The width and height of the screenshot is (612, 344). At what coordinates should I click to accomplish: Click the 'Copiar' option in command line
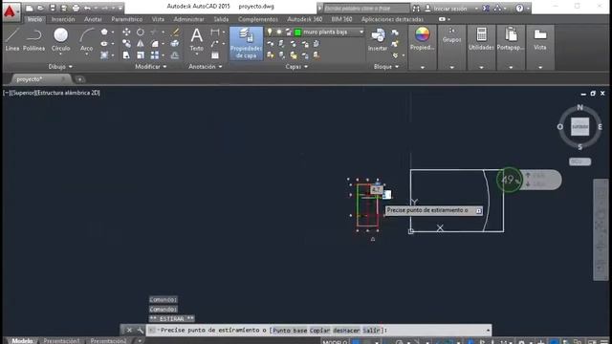319,331
